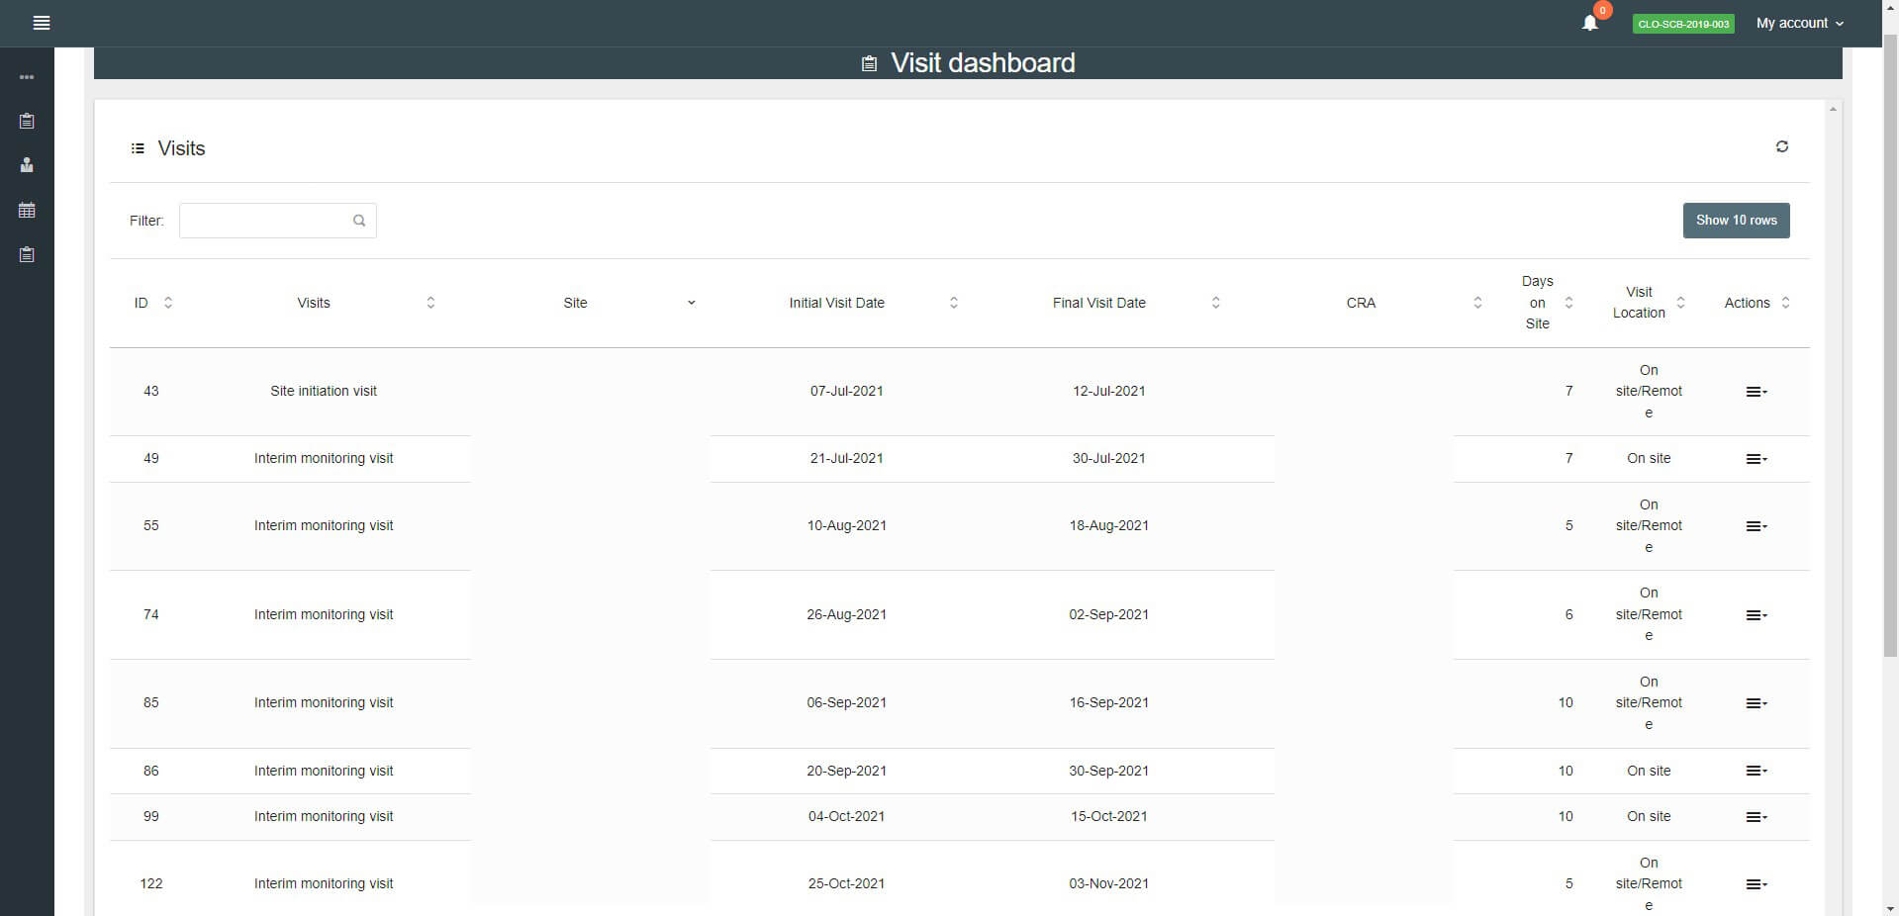Click initial date 20-Sep-2021
The image size is (1899, 916).
[846, 771]
